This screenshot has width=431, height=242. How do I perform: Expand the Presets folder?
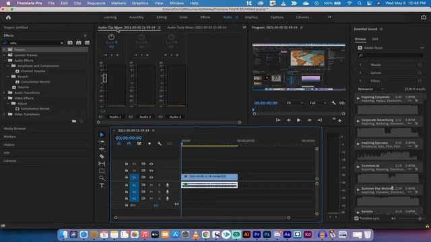[5, 50]
